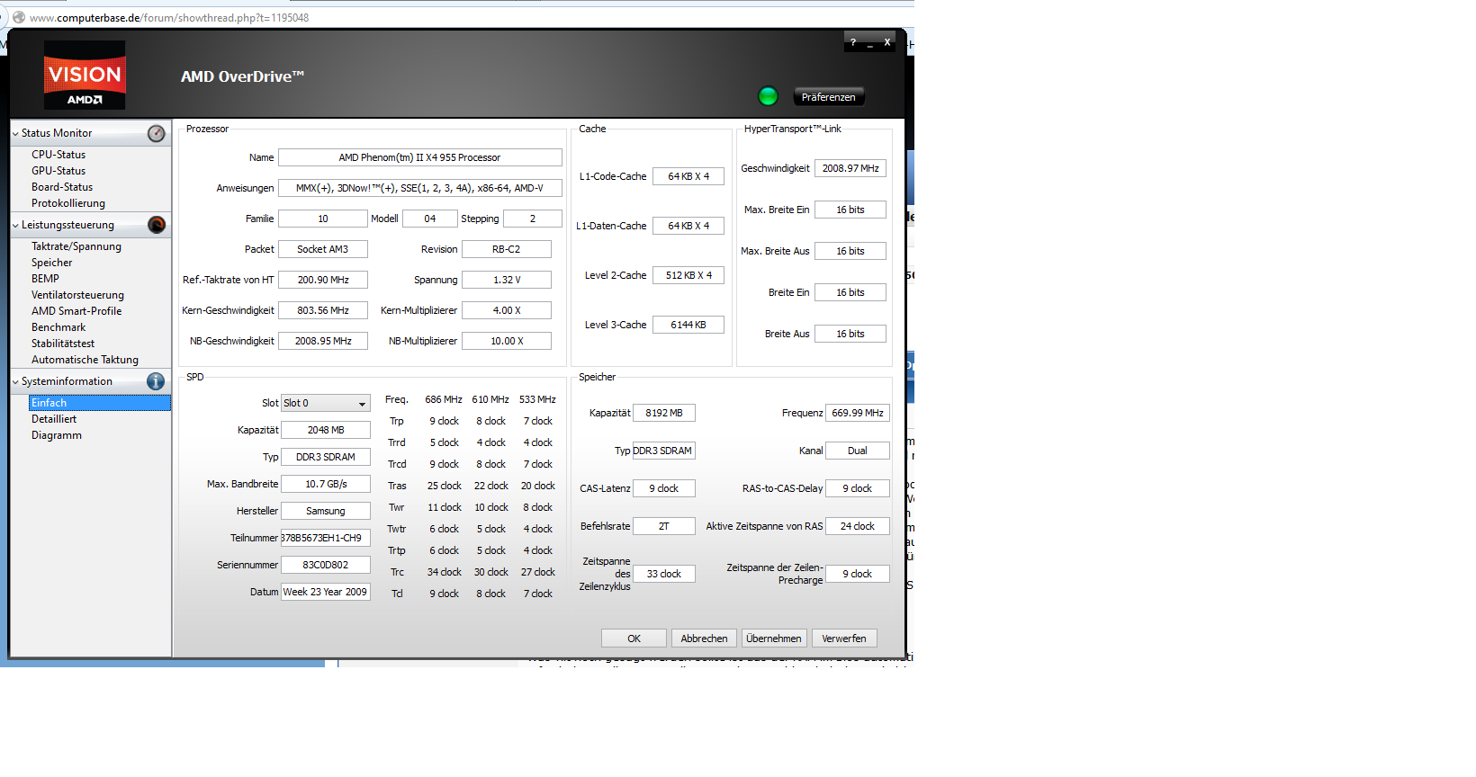
Task: Click the Max. Bandbreite 10.7 GB/s field
Action: click(326, 484)
